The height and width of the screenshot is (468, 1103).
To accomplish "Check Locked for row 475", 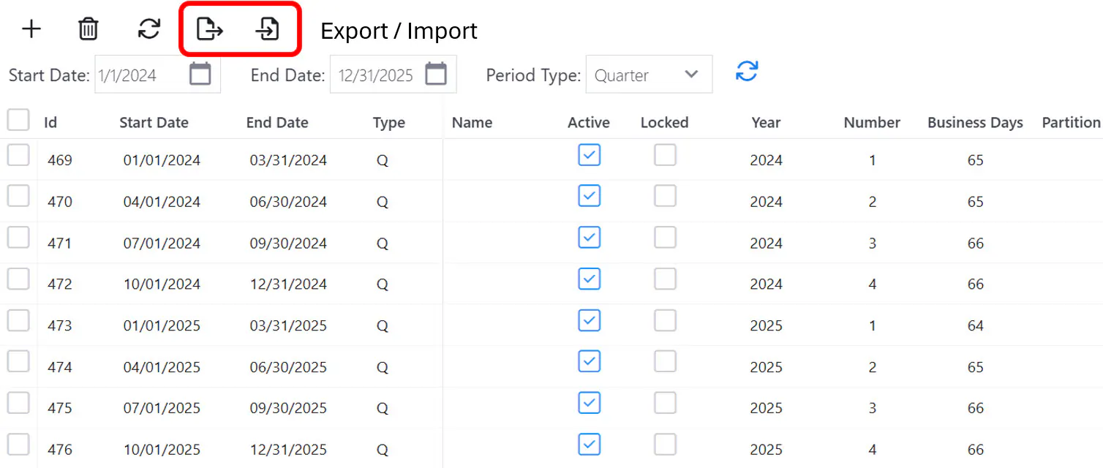I will [665, 403].
